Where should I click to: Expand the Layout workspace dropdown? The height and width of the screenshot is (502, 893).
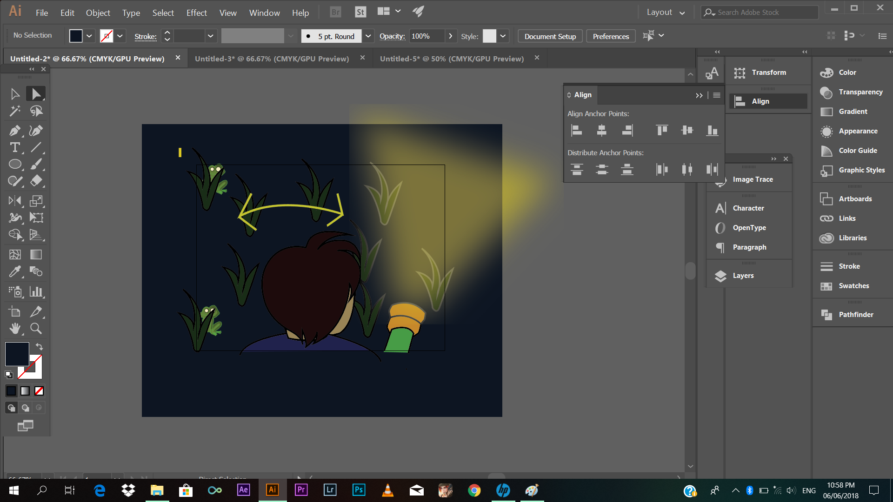(666, 13)
